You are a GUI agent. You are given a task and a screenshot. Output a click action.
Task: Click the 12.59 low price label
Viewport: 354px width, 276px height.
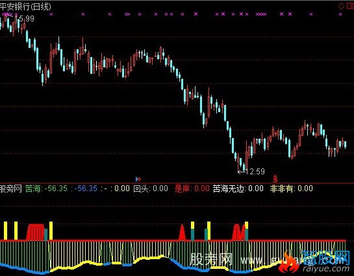(255, 172)
